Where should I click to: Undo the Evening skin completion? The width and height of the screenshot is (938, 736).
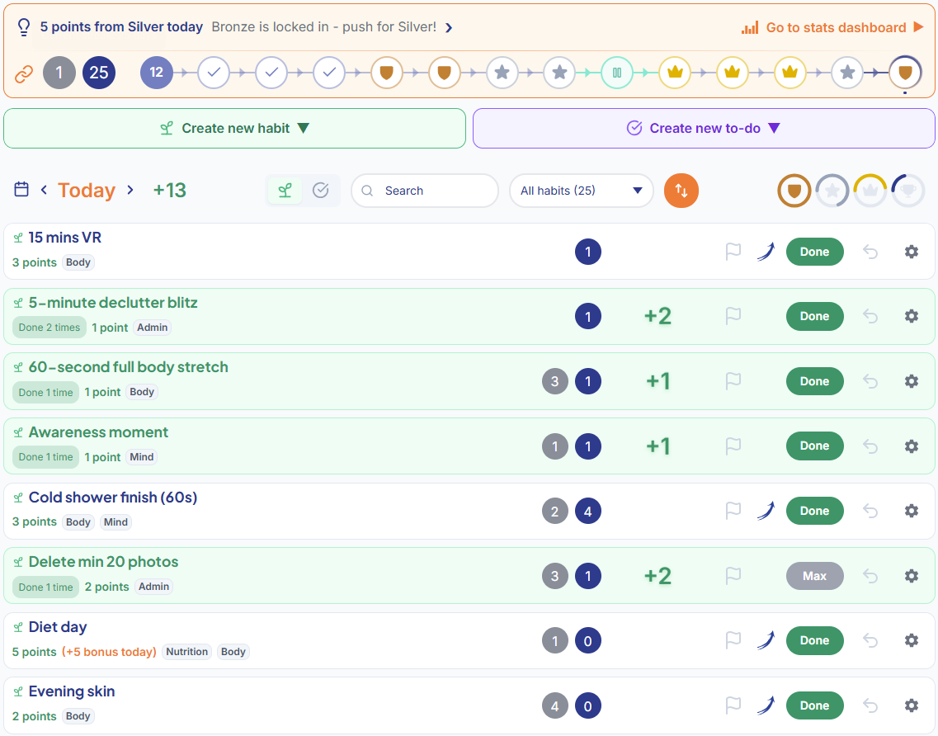pyautogui.click(x=870, y=706)
